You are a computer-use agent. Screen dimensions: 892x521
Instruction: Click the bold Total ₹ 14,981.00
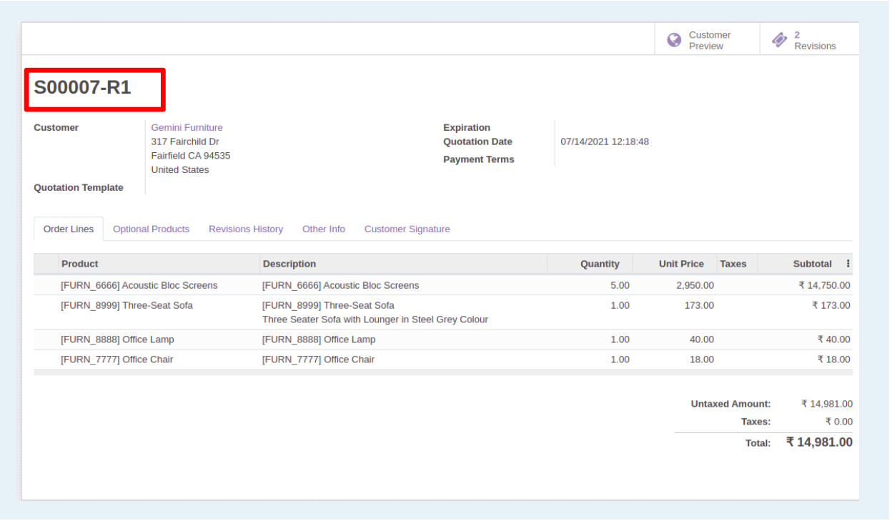pyautogui.click(x=819, y=442)
